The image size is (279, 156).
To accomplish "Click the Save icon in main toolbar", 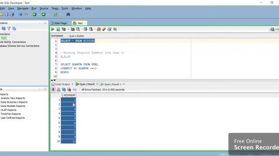I will pos(7,14).
